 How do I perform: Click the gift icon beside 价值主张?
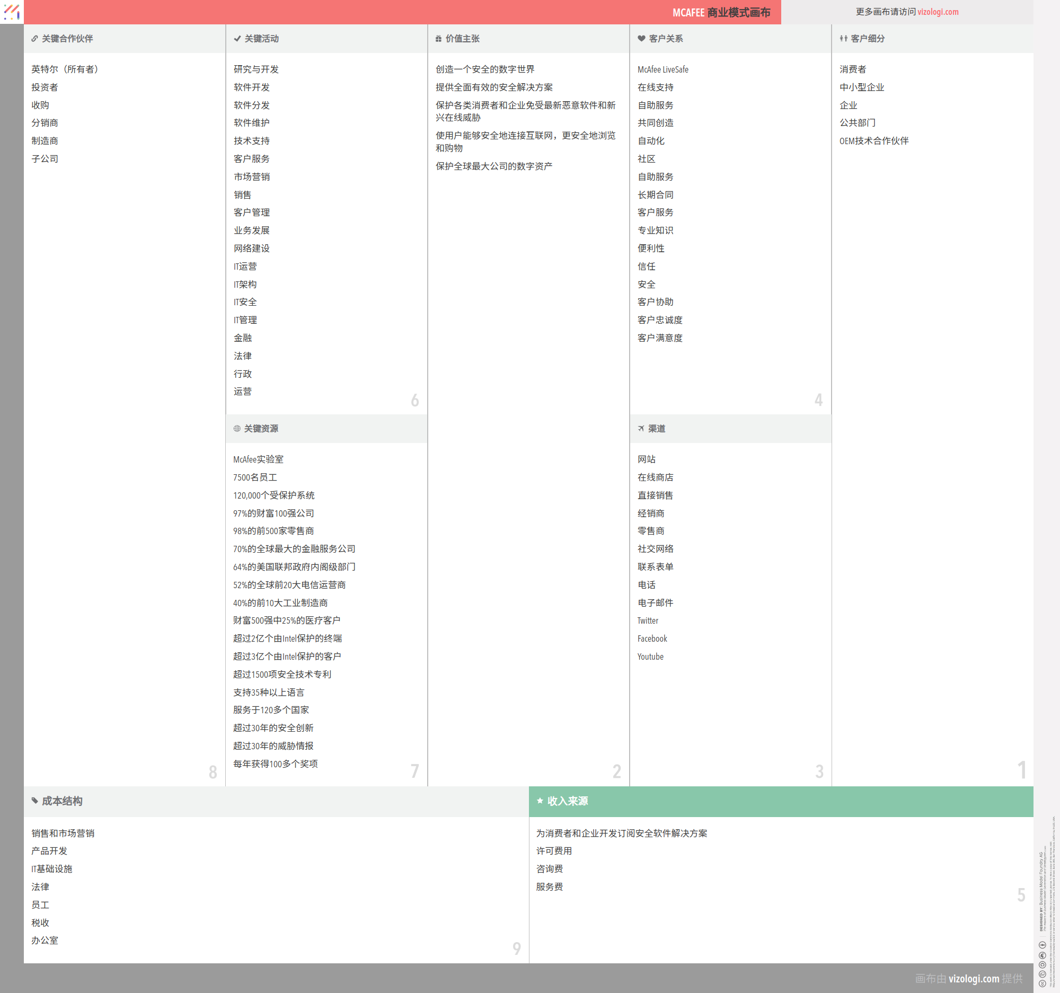tap(438, 39)
